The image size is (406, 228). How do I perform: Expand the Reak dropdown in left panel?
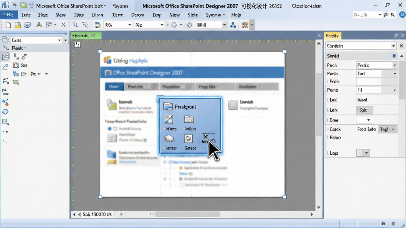coord(19,48)
